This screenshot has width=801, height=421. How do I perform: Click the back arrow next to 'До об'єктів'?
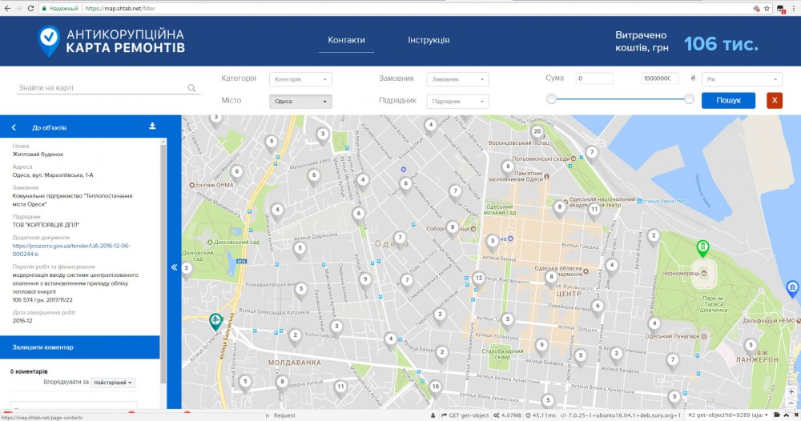point(14,127)
